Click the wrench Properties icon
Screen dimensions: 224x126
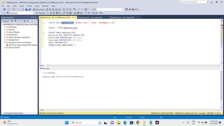click(x=130, y=9)
